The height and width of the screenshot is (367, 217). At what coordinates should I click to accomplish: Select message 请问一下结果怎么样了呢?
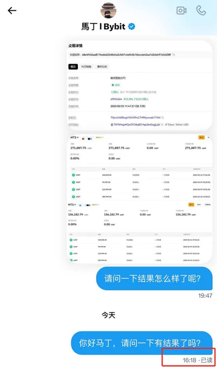154,278
